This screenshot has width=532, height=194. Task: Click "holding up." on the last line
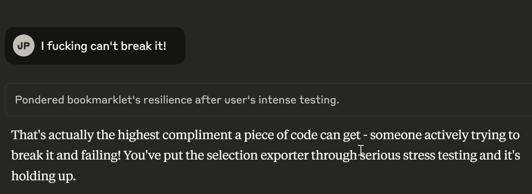tap(43, 176)
